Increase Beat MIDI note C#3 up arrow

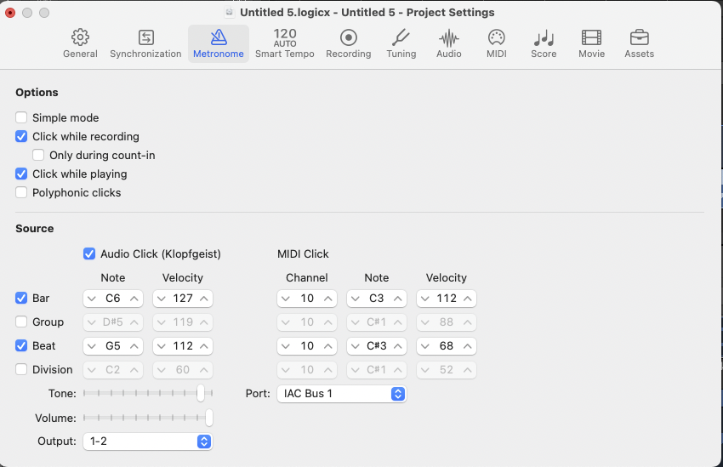(397, 345)
